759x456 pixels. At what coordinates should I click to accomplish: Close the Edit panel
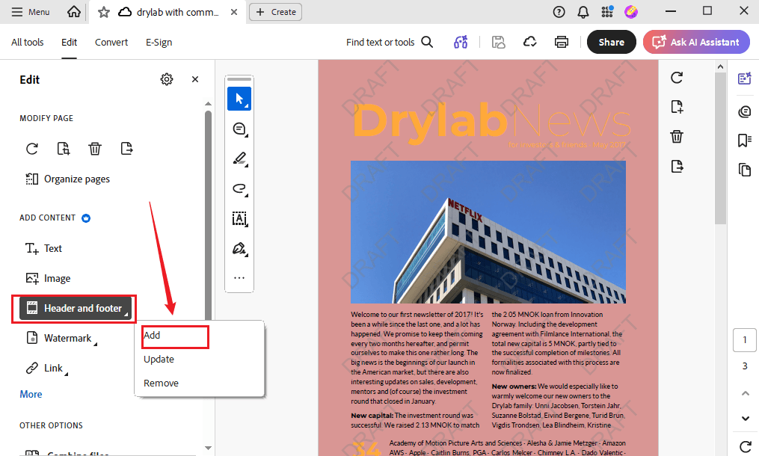[x=195, y=79]
